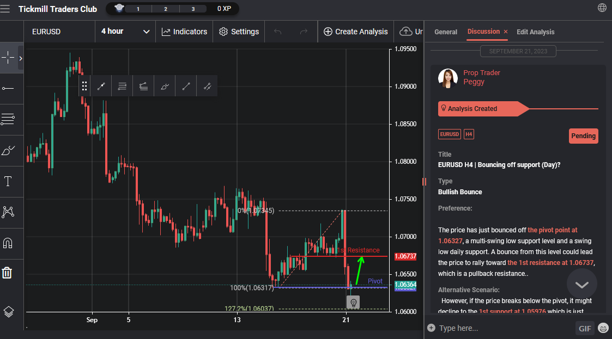The width and height of the screenshot is (612, 339).
Task: Click the Analysis Created banner
Action: (483, 109)
